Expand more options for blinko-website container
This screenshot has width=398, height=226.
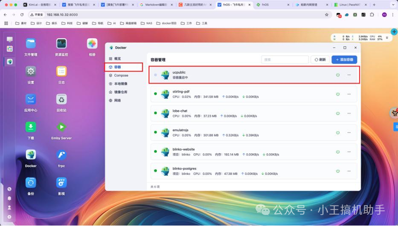[349, 152]
